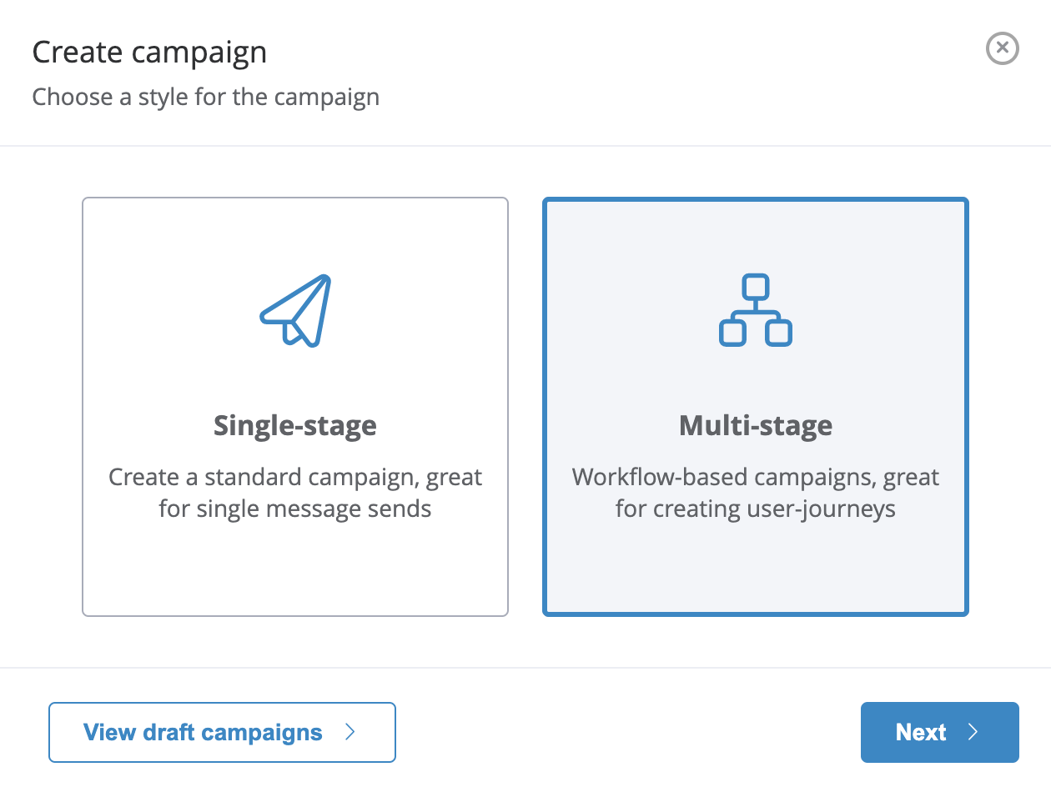Click the chevron arrow inside Next button

point(973,732)
